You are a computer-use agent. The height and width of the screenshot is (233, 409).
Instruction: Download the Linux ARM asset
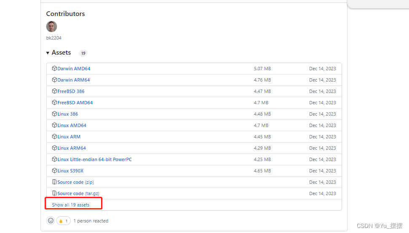pyautogui.click(x=69, y=137)
